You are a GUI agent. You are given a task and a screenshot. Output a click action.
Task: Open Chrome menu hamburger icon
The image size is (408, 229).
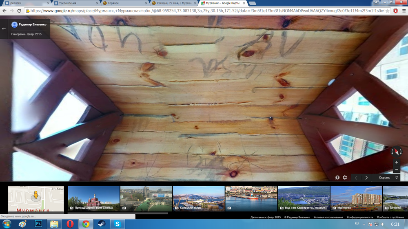(404, 11)
